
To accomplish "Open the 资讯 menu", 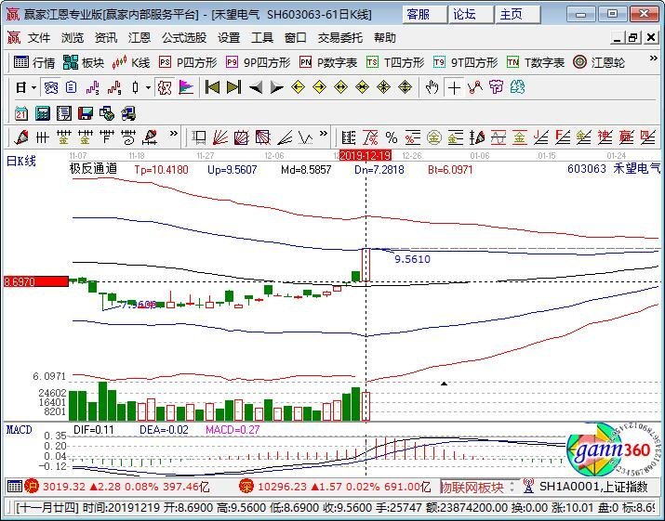I will 106,38.
